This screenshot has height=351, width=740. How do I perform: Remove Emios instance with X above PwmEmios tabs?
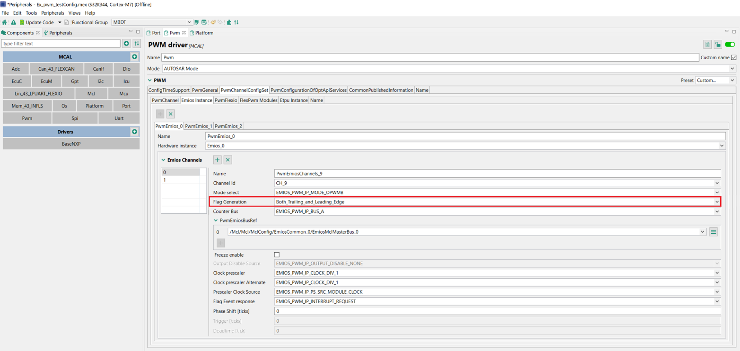[x=171, y=114]
